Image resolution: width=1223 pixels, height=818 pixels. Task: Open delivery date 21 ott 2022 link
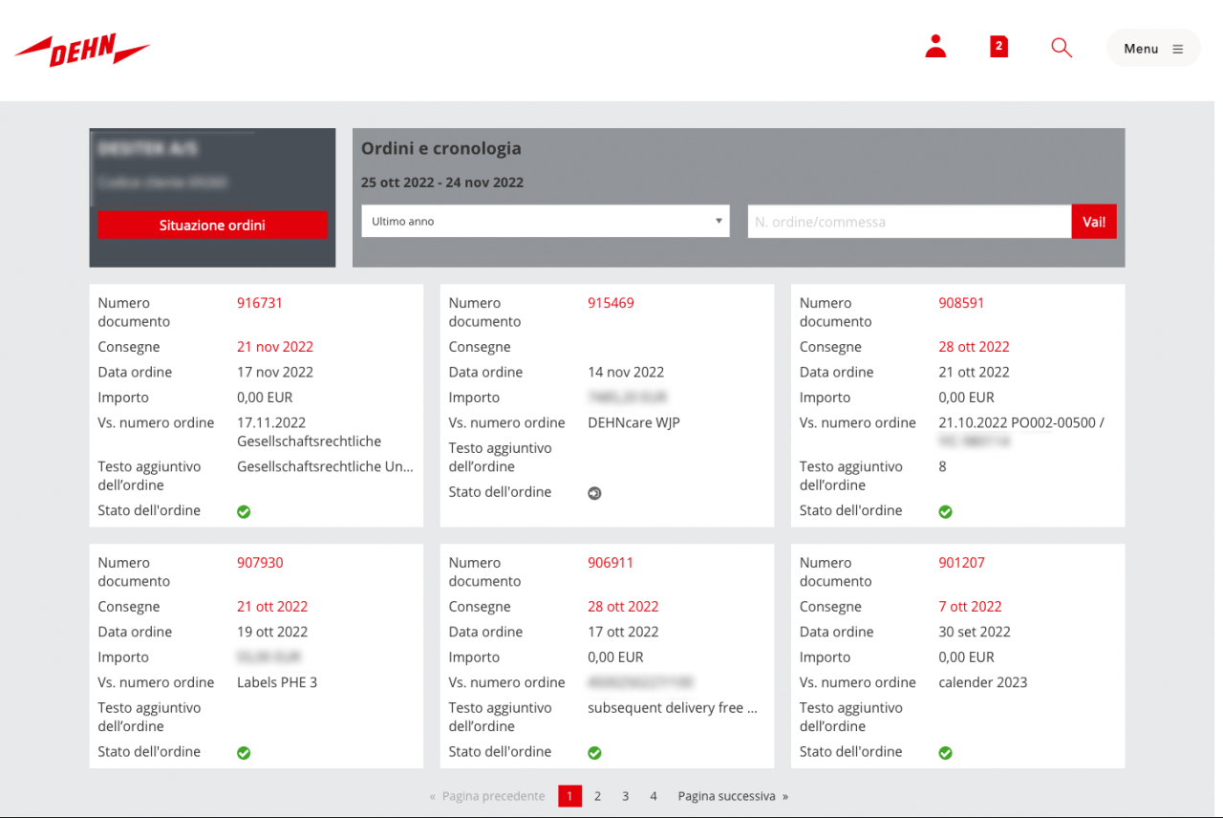272,607
